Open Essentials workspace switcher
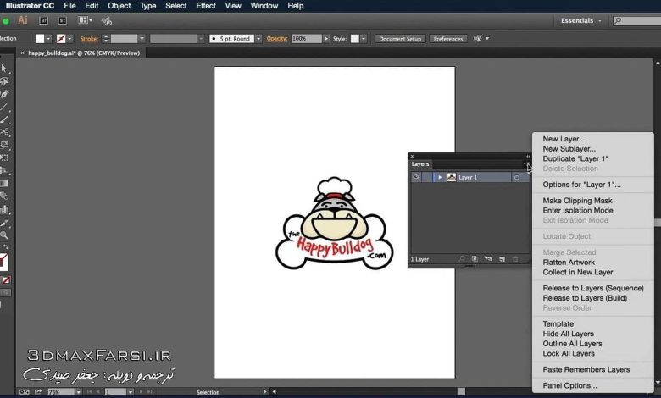Screen dimensions: 661x398 pyautogui.click(x=580, y=20)
